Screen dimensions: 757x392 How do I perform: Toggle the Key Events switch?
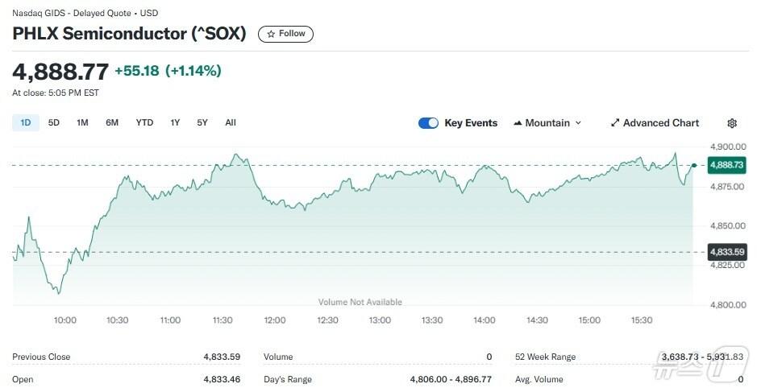click(428, 123)
